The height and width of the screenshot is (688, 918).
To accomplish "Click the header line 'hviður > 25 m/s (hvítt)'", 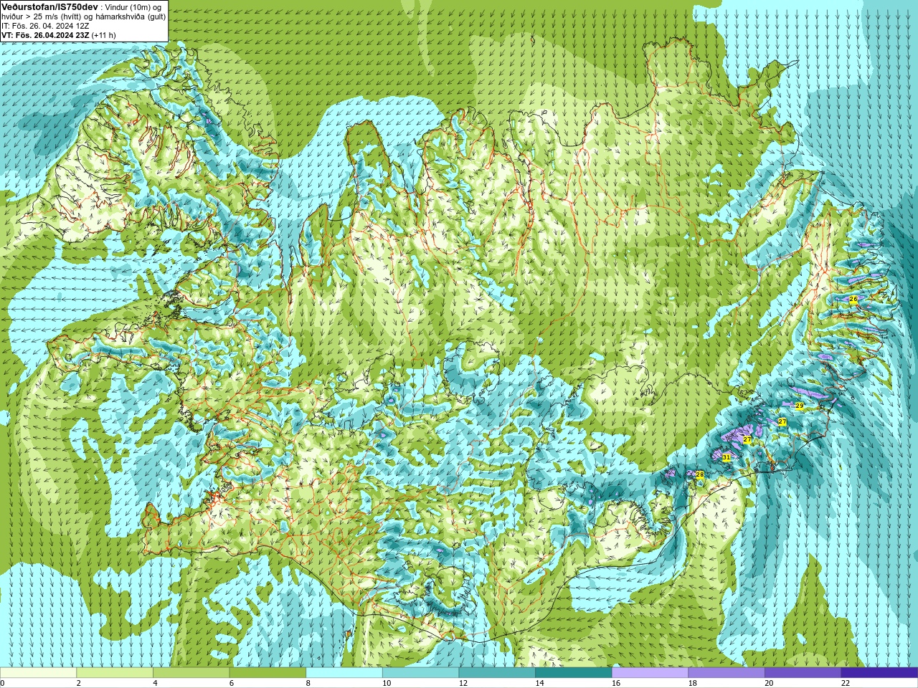I will tap(43, 16).
